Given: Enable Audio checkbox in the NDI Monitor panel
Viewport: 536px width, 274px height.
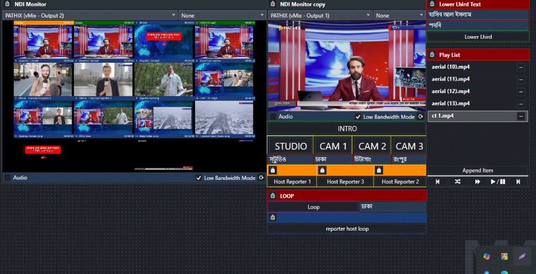Looking at the screenshot, I should (x=7, y=178).
